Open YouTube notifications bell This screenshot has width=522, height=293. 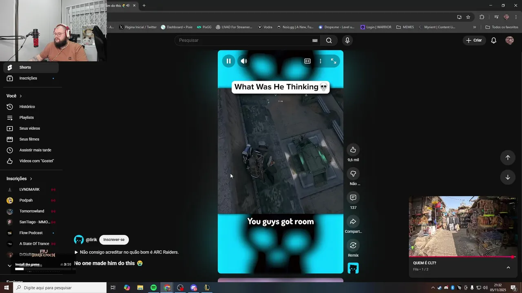point(493,40)
